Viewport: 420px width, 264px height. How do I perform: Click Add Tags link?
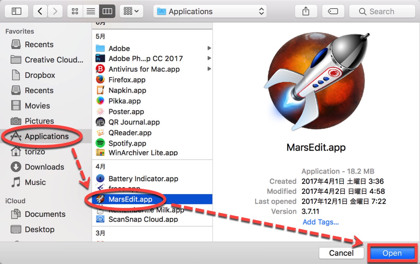point(321,222)
